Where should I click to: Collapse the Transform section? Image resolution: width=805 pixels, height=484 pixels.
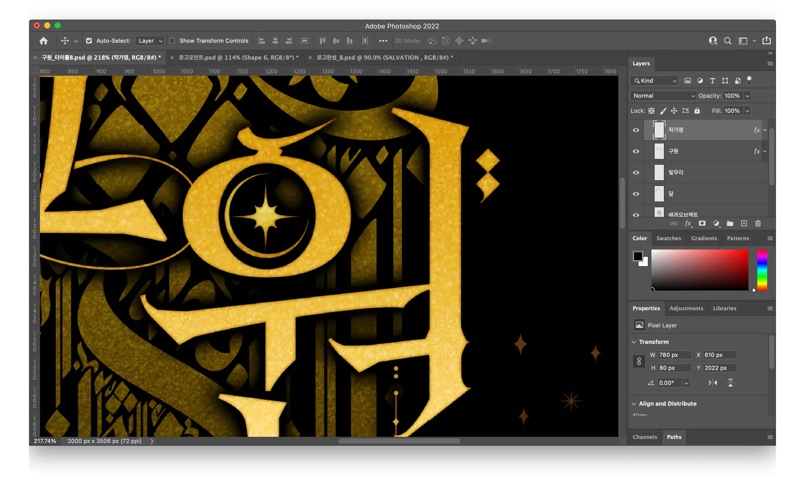(634, 342)
